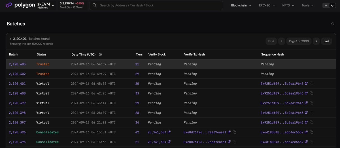
Task: Toggle the light/dark theme switch
Action: [x=329, y=5]
